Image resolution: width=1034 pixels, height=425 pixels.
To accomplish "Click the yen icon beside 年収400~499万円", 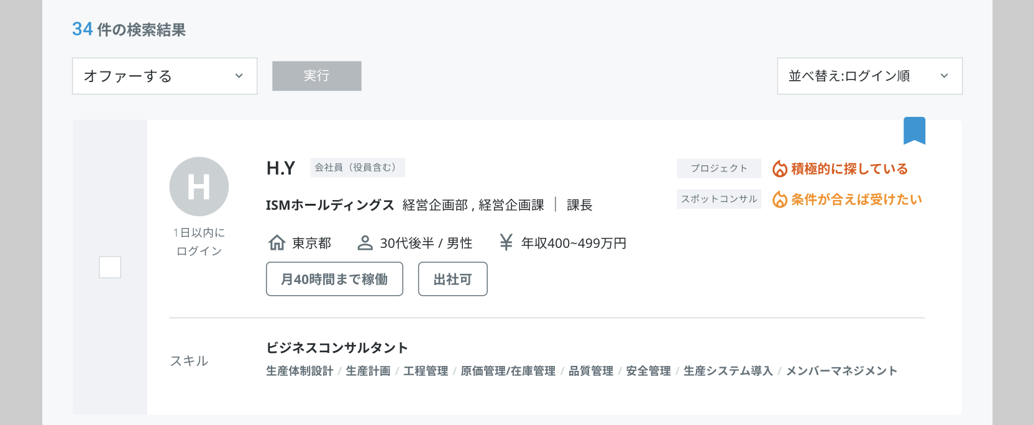I will [506, 242].
